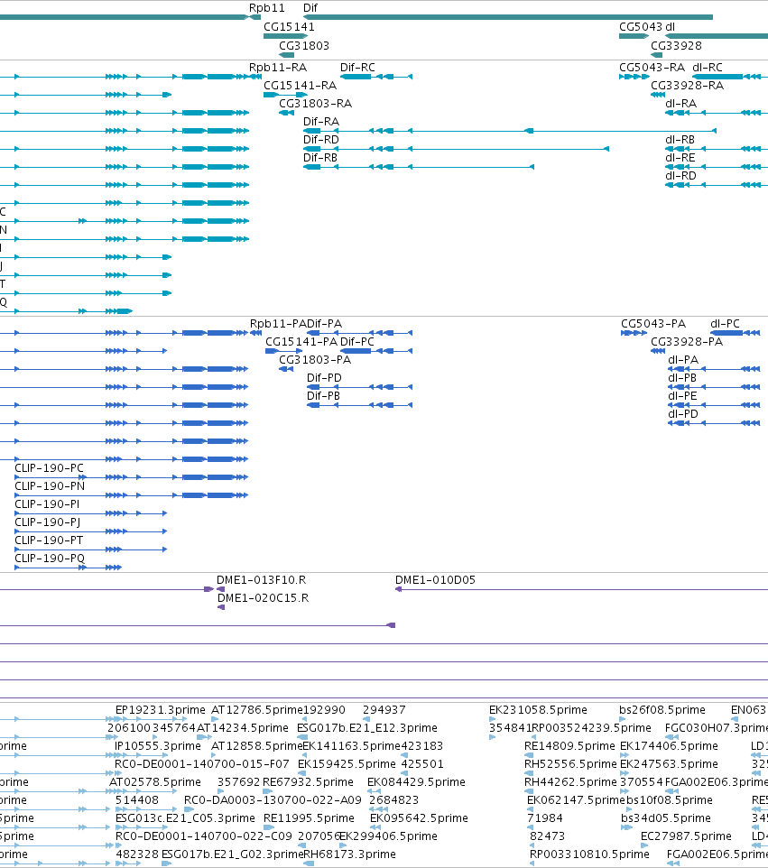
Task: Open the CG15141-PA protein label
Action: click(301, 342)
